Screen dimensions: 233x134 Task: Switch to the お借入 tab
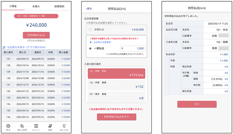36,6
